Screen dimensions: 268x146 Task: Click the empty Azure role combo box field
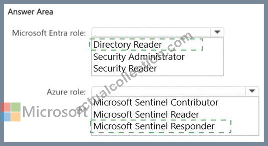tap(169, 91)
